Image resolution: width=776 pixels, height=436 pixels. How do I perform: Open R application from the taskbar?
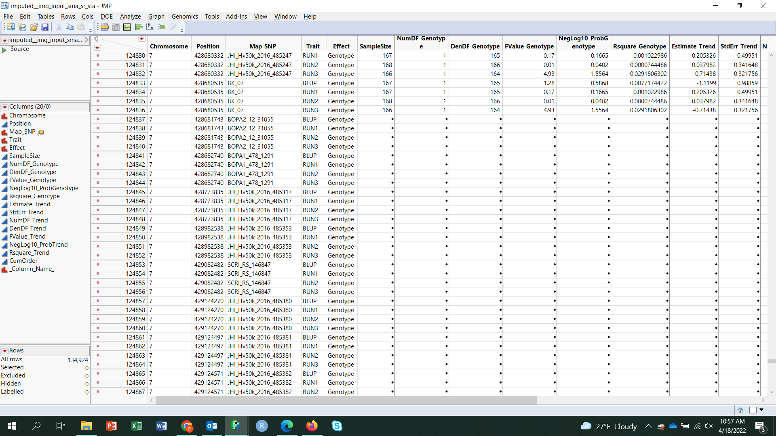click(261, 426)
